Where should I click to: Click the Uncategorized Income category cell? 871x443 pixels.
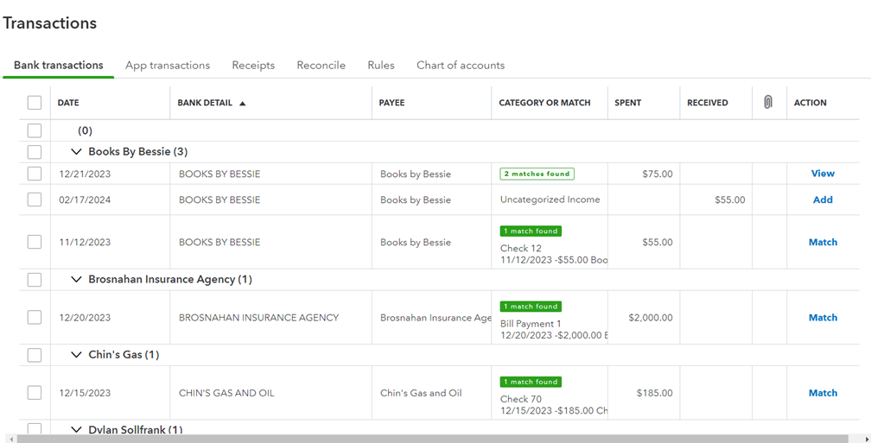pos(550,199)
